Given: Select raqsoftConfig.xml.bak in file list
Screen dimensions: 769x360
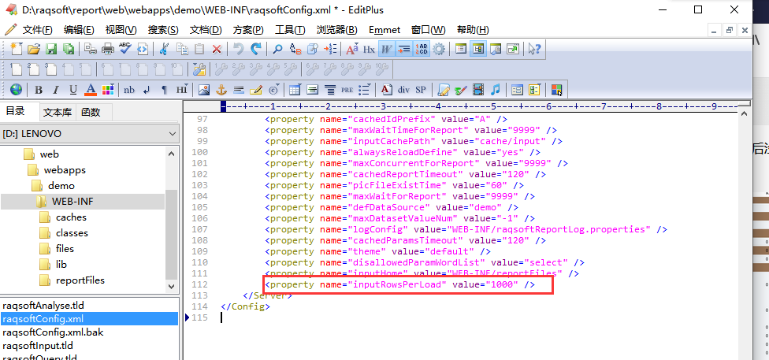Looking at the screenshot, I should (52, 332).
